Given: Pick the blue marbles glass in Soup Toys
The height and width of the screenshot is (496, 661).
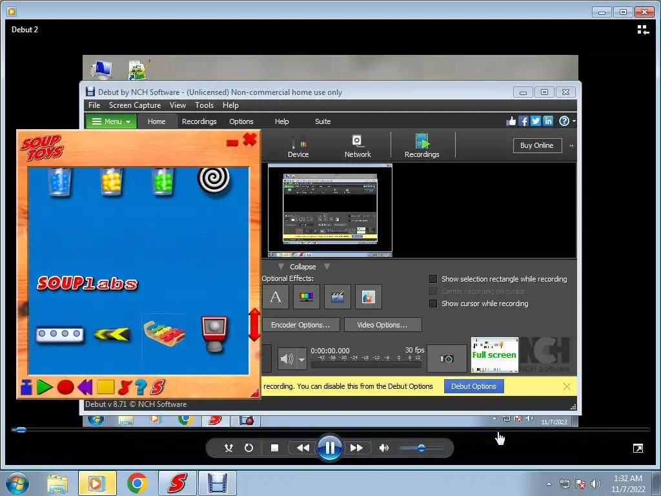Looking at the screenshot, I should (59, 181).
